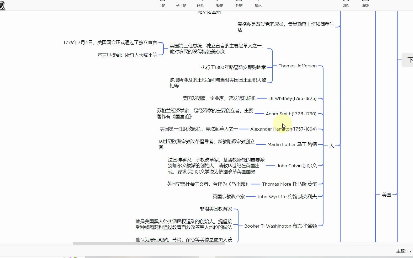The height and width of the screenshot is (258, 413).
Task: Select the John Wycliffe 约翰·威克利夫 node
Action: [x=287, y=197]
